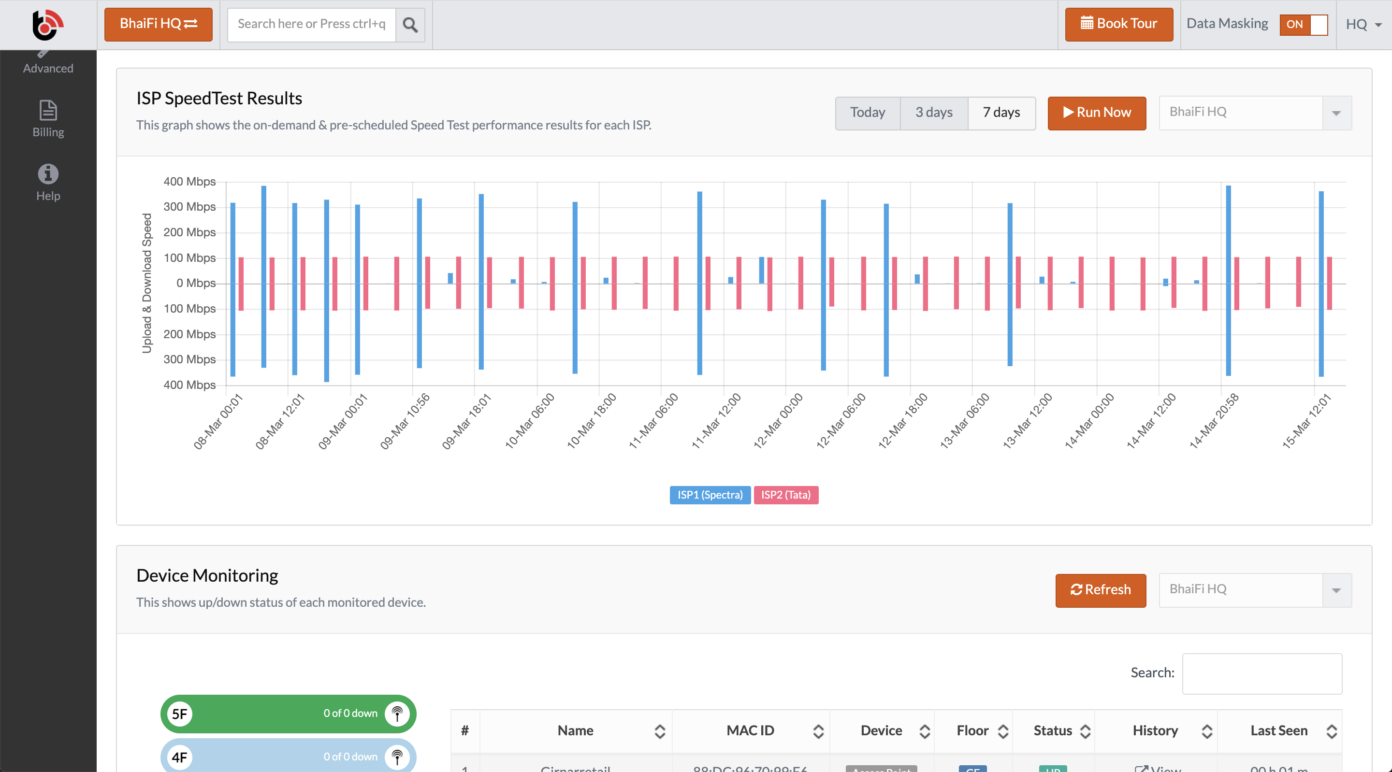Switch to the 3 days range

click(934, 113)
